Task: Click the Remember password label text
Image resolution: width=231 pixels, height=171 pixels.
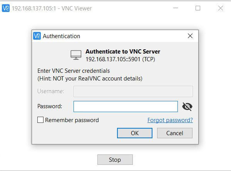Action: point(72,120)
